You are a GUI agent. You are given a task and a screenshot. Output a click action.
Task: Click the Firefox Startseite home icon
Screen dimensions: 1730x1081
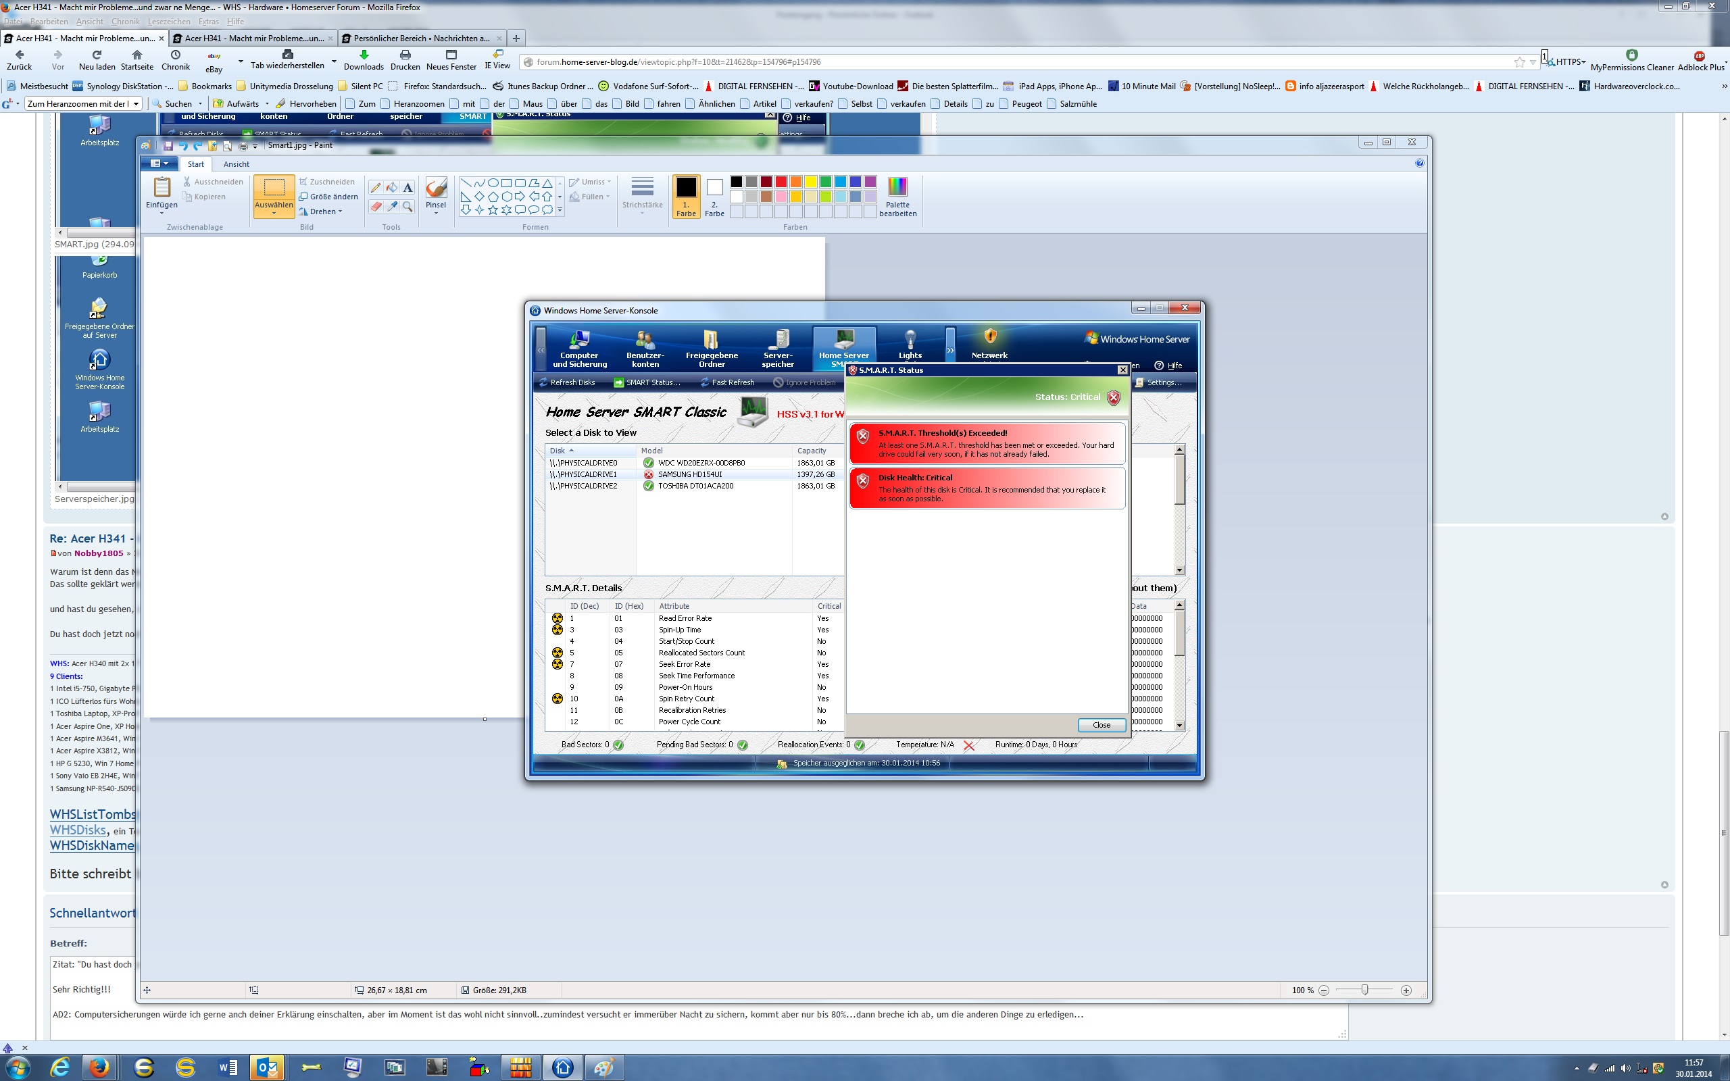pyautogui.click(x=137, y=60)
